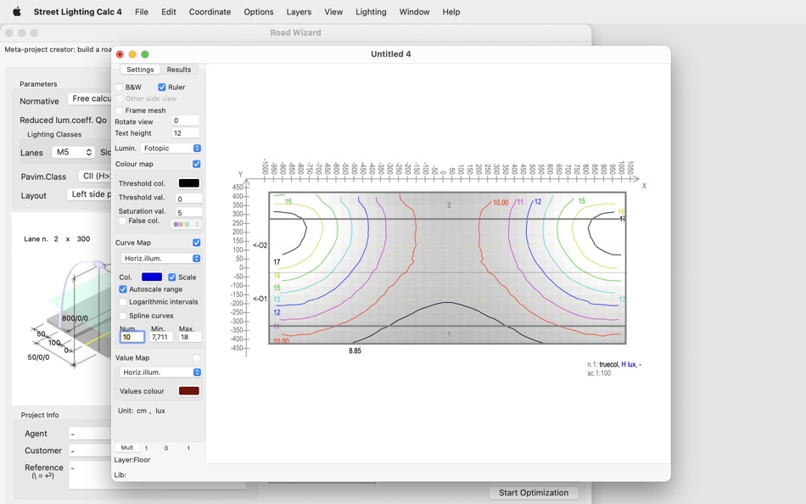Enable Spline curves checkbox
This screenshot has width=806, height=504.
123,316
